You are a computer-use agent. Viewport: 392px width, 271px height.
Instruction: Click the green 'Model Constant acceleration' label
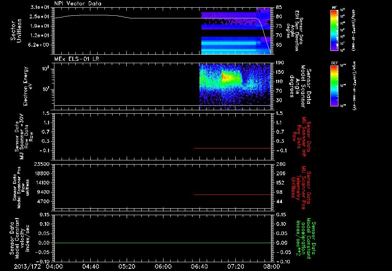coord(306,238)
